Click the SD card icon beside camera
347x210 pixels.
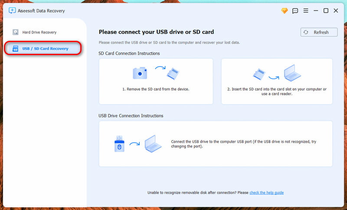click(x=173, y=73)
